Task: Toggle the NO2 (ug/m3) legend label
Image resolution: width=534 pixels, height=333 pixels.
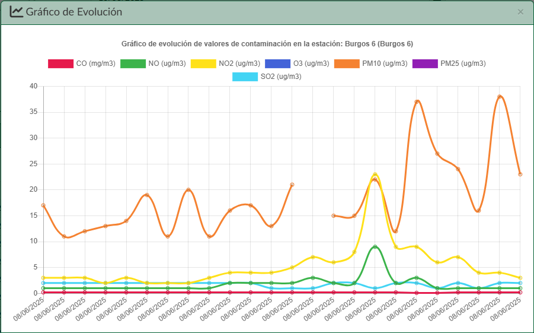Action: tap(239, 64)
